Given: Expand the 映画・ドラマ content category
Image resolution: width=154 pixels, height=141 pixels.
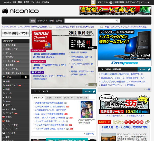Looking at the screenshot, I should pos(4,49).
